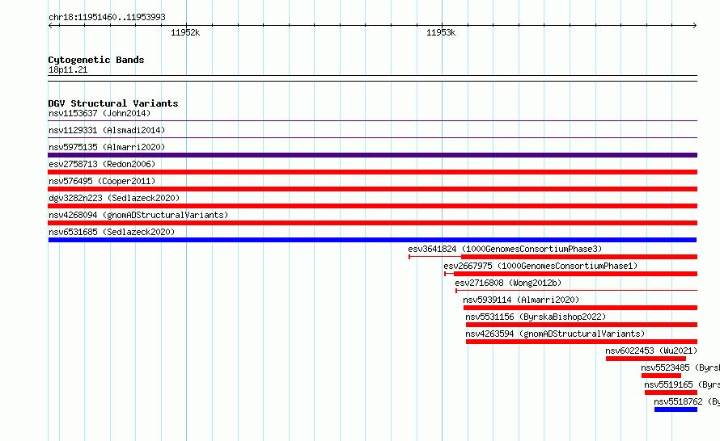This screenshot has width=720, height=441.
Task: Select the esv2758713 (Redon2006) variant label
Action: 102,164
